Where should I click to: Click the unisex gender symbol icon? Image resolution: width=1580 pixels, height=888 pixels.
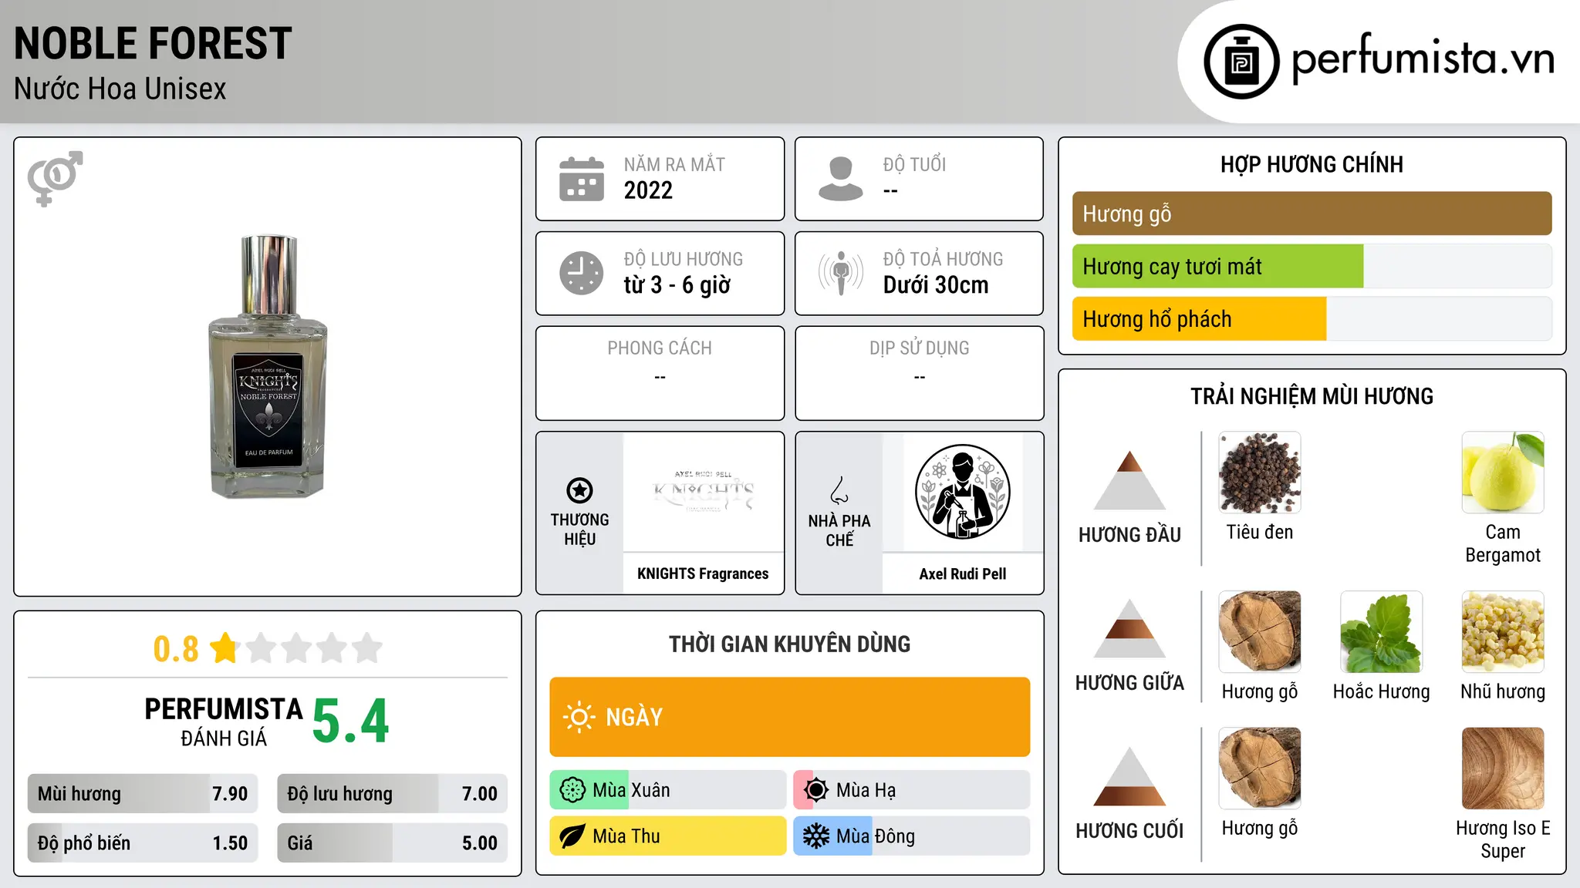(55, 178)
